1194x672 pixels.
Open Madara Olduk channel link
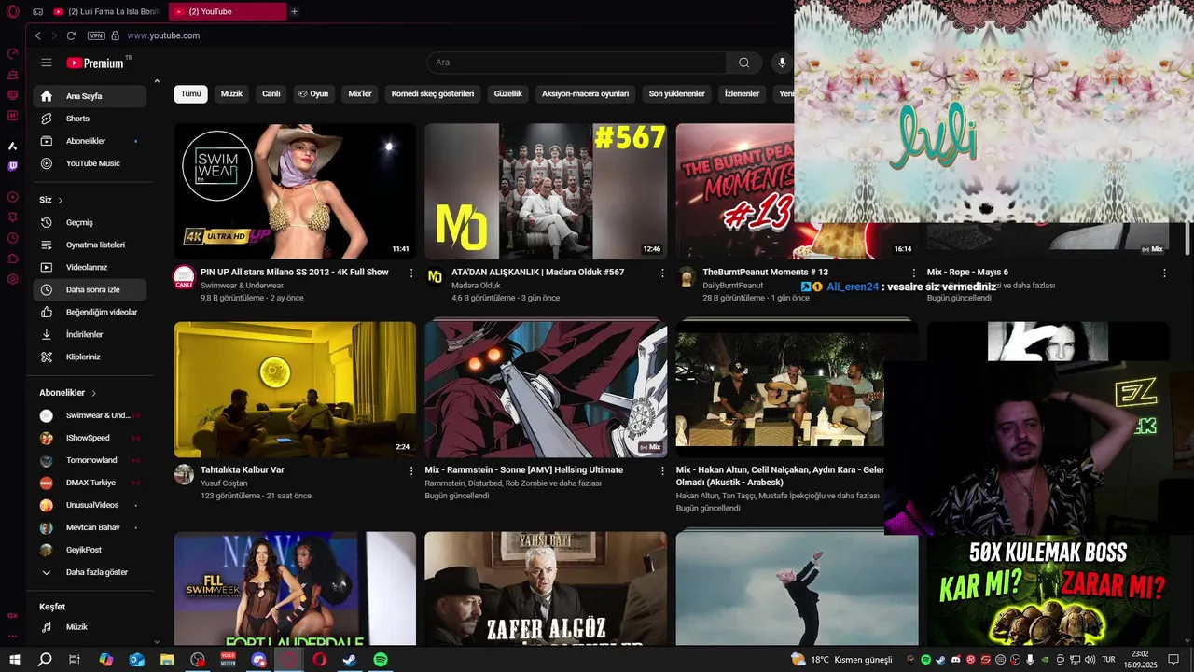476,286
